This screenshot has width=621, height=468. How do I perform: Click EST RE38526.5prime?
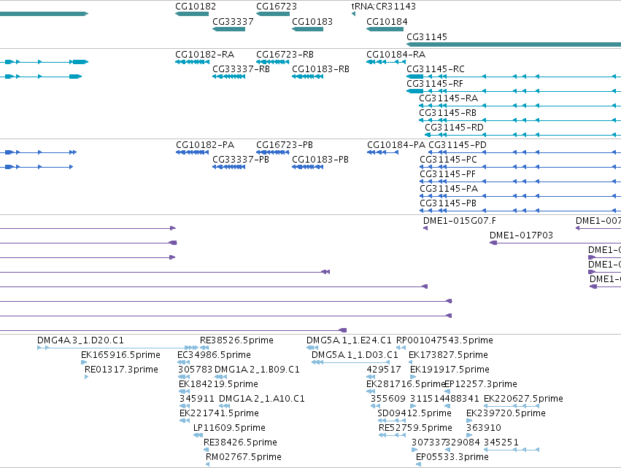(237, 340)
